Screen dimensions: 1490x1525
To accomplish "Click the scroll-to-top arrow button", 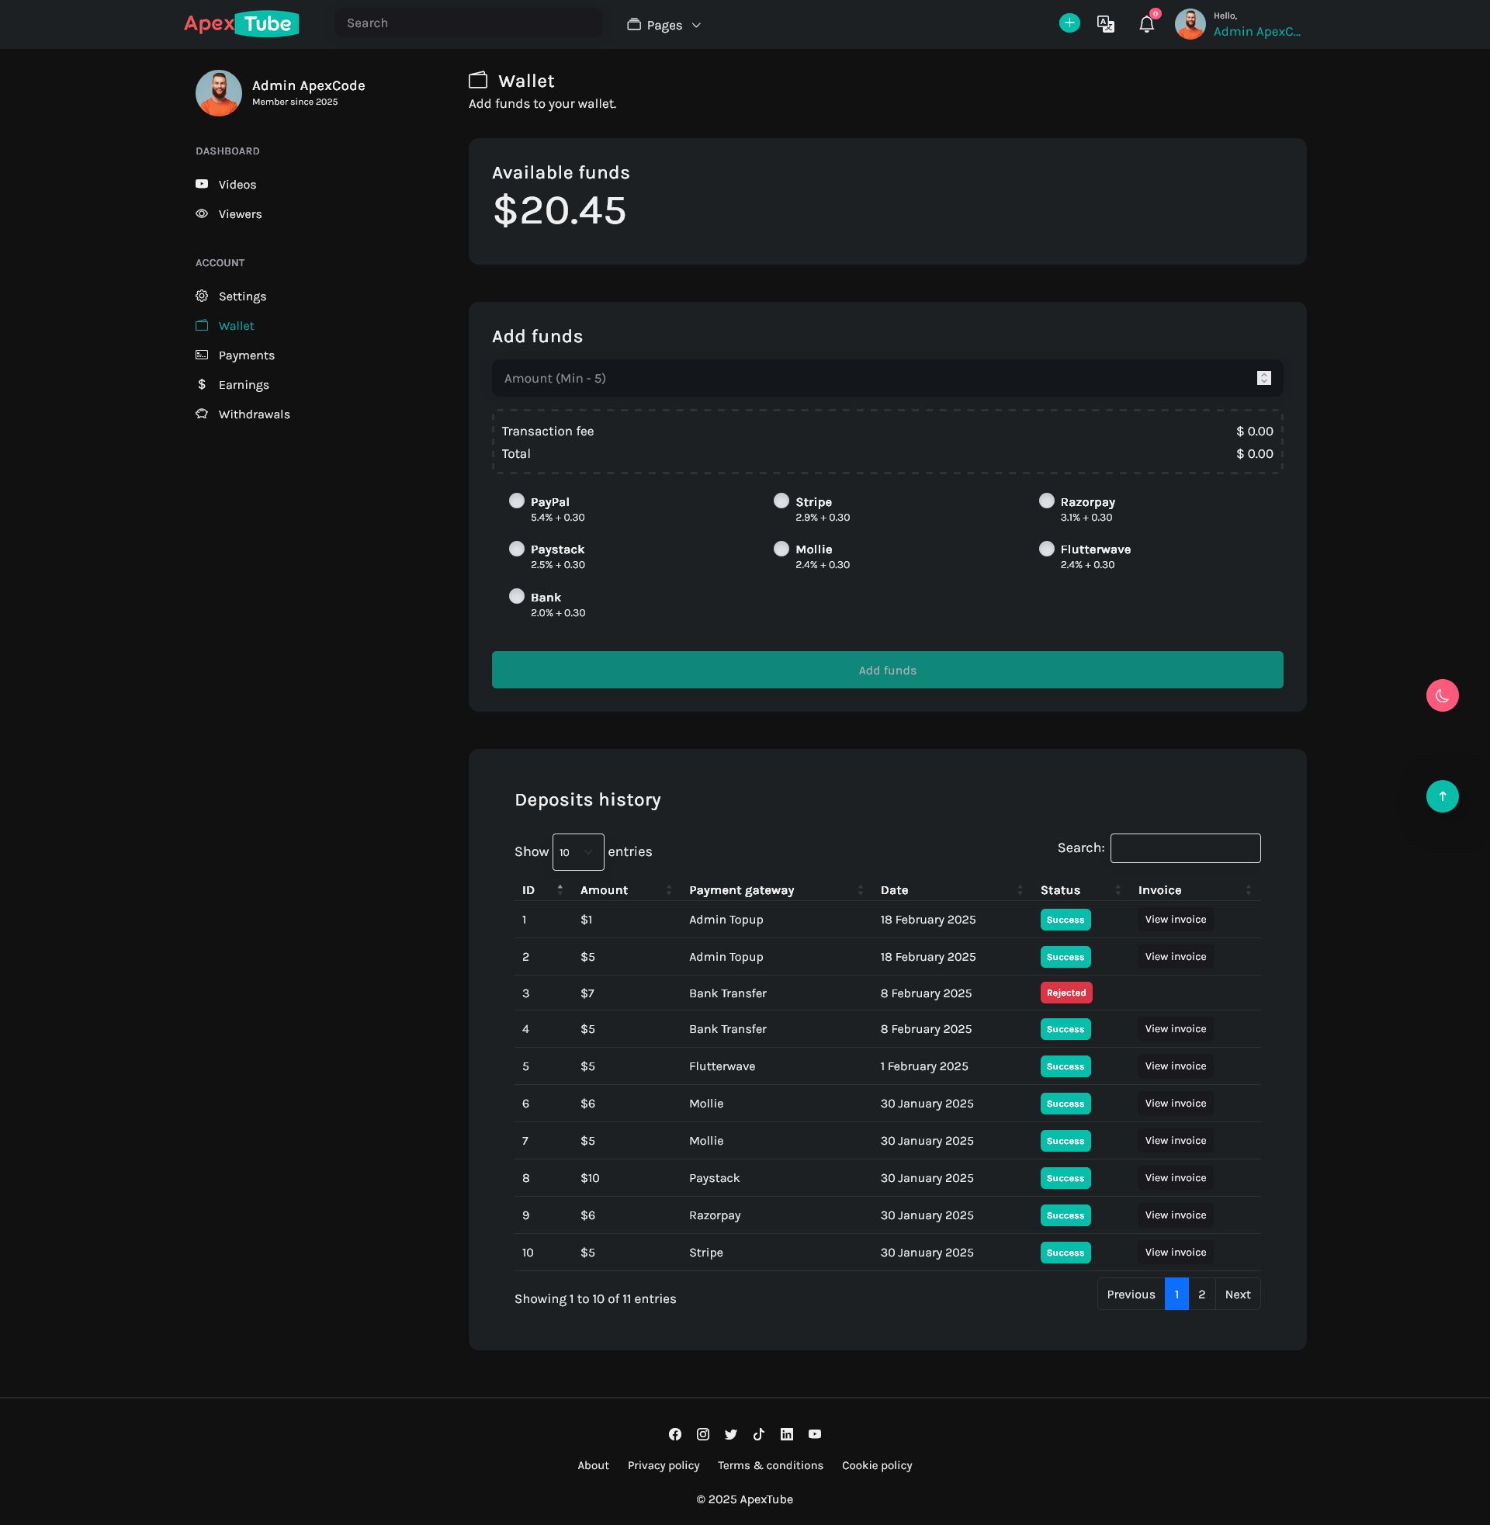I will coord(1441,795).
